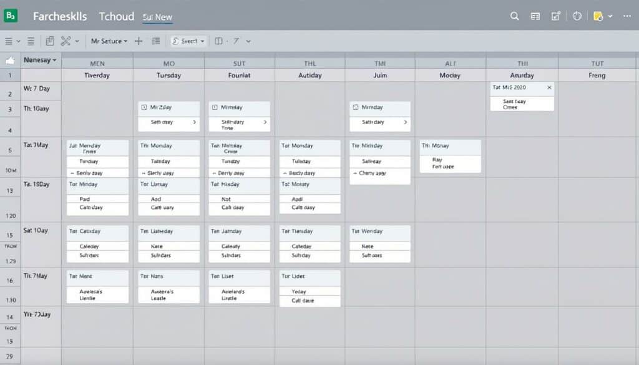Image resolution: width=639 pixels, height=365 pixels.
Task: Expand the chevron after the slanted 7 icon
Action: 248,41
